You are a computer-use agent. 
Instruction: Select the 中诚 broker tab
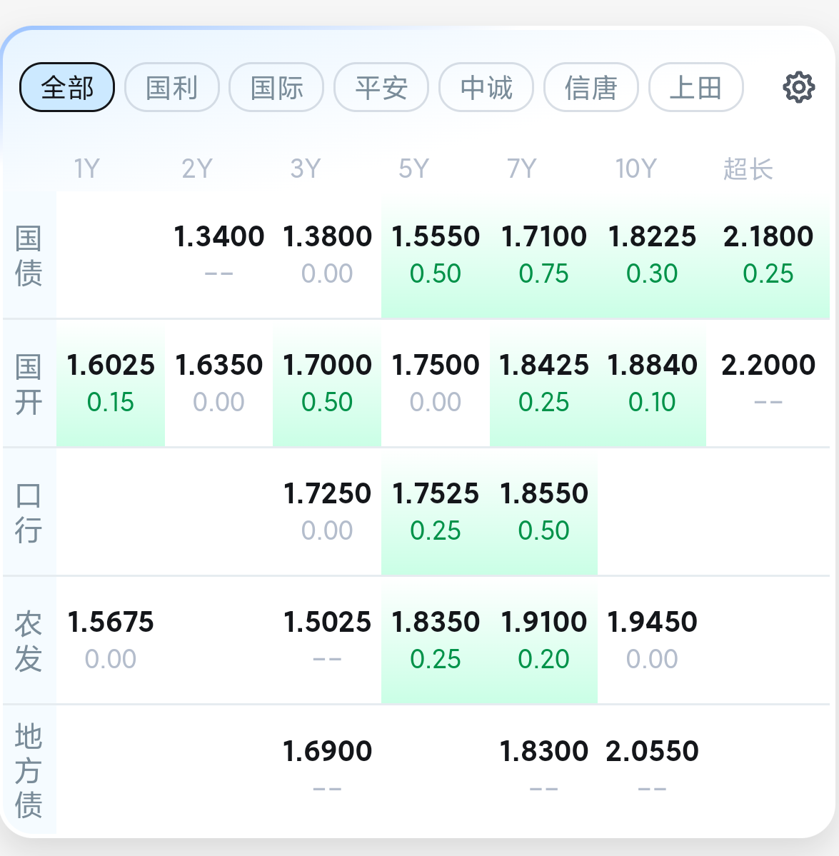pos(486,88)
